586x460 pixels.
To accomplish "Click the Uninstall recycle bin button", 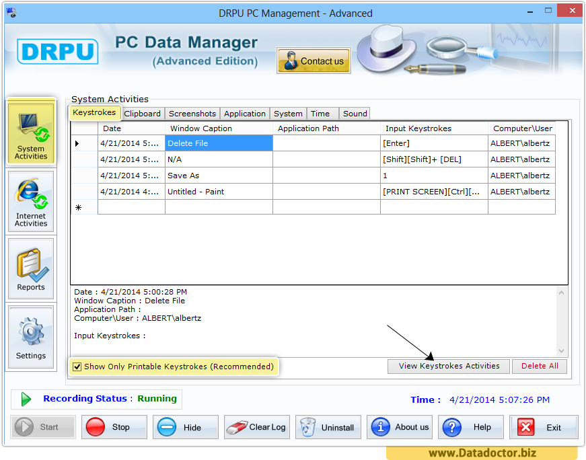I will point(328,427).
